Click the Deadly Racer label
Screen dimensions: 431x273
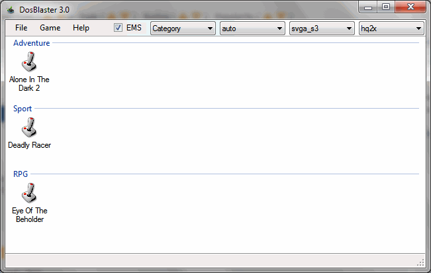(29, 145)
